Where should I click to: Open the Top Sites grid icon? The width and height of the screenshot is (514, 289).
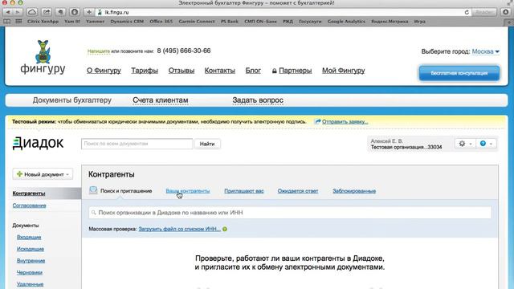click(x=18, y=22)
